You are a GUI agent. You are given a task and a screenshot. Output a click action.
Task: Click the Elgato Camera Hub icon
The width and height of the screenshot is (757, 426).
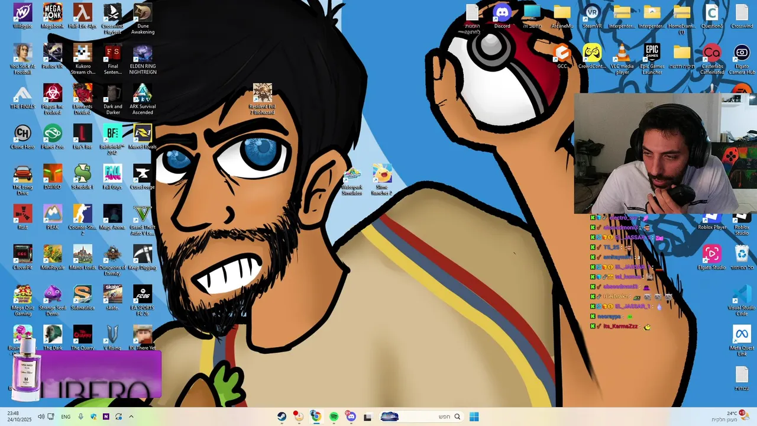tap(742, 59)
